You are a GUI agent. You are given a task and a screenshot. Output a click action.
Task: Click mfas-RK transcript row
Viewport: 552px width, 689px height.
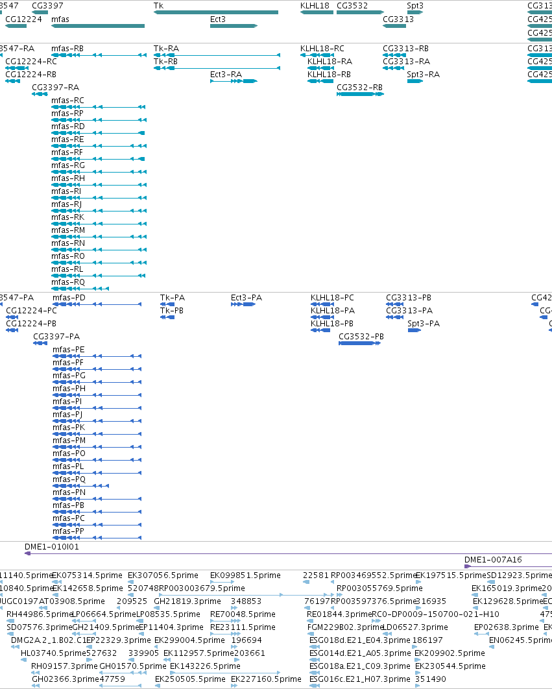[x=99, y=224]
